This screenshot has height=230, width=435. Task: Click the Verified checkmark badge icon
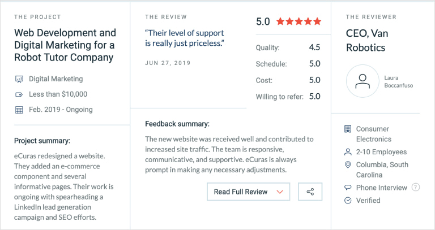click(x=348, y=201)
